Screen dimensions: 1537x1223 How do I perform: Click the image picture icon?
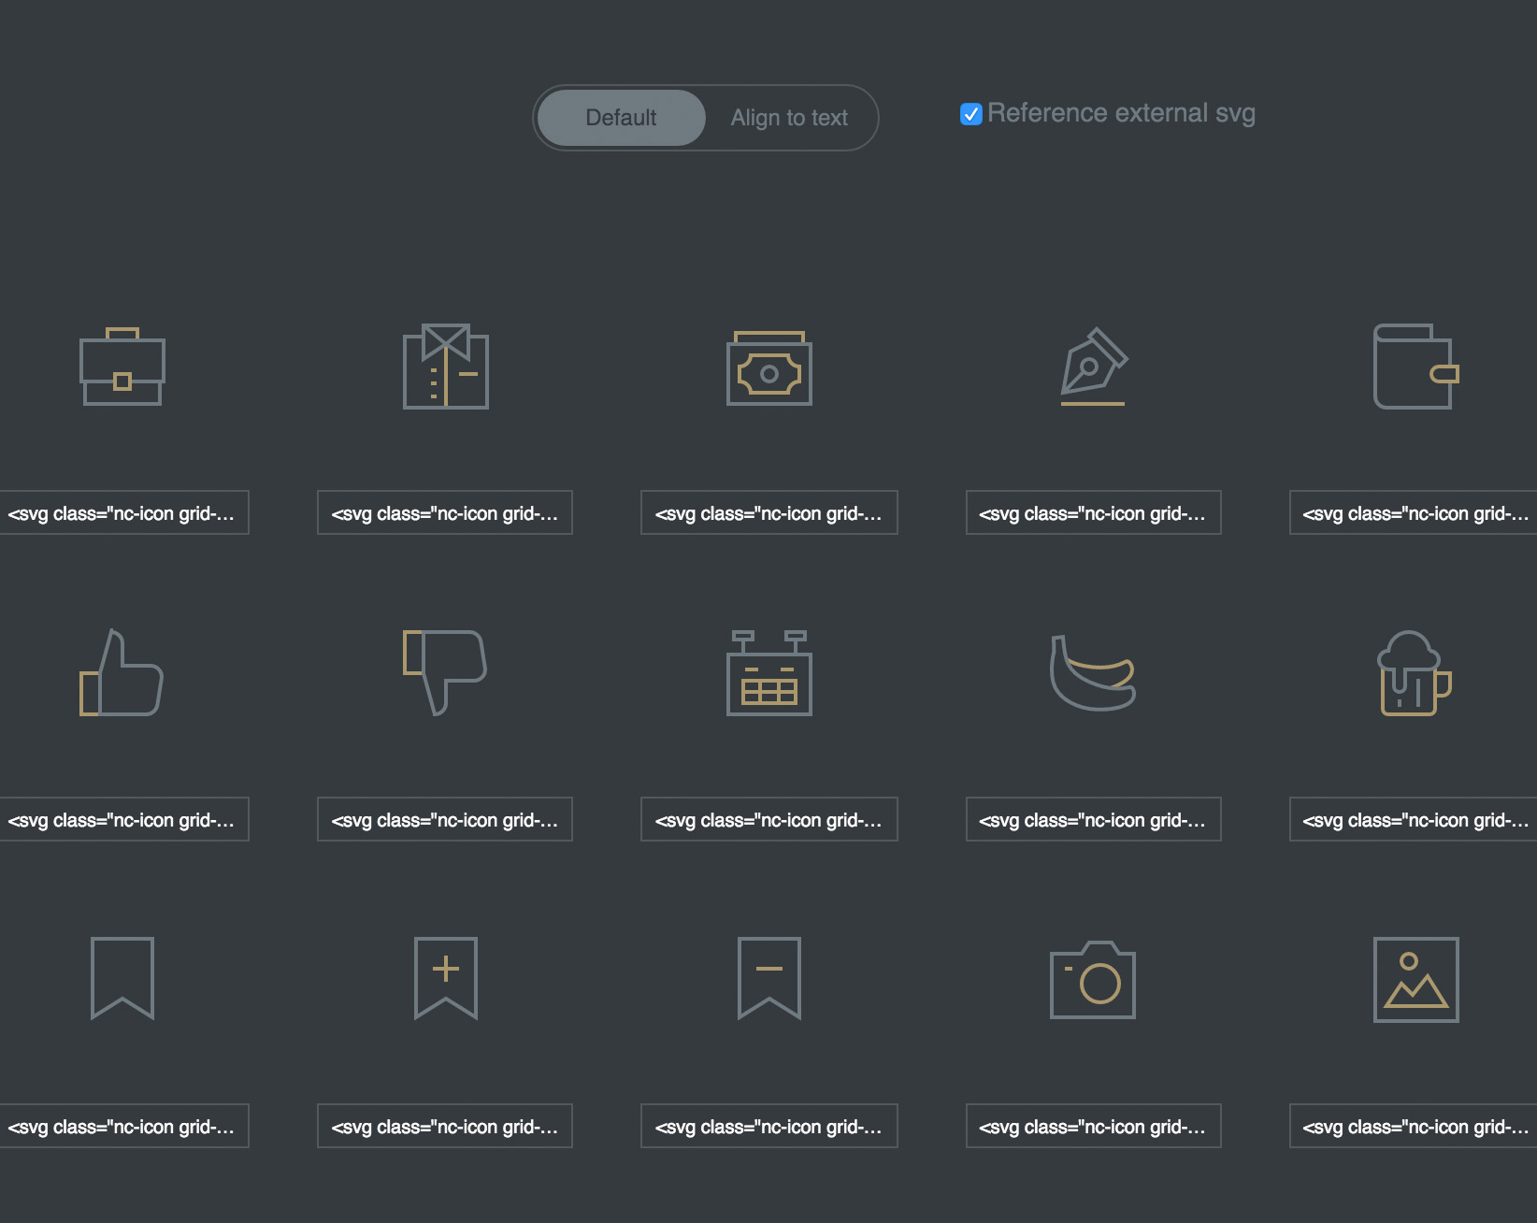[1415, 980]
